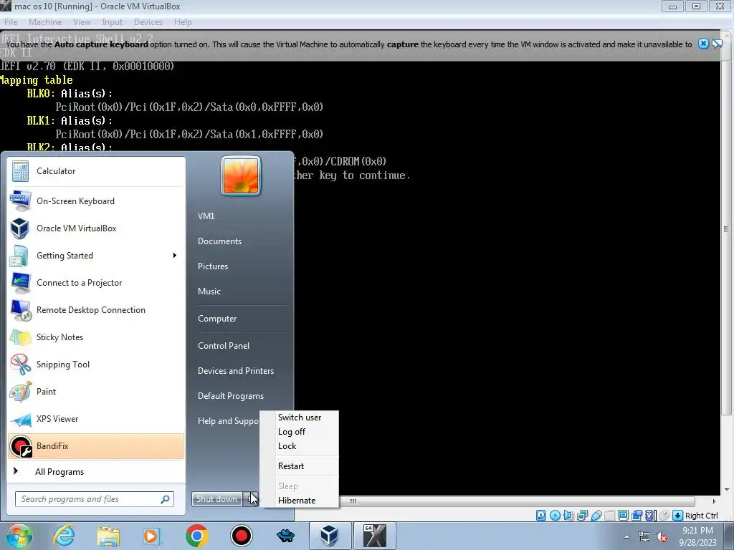The height and width of the screenshot is (550, 734).
Task: Open Oracle VM VirtualBox in Start menu
Action: tap(96, 228)
